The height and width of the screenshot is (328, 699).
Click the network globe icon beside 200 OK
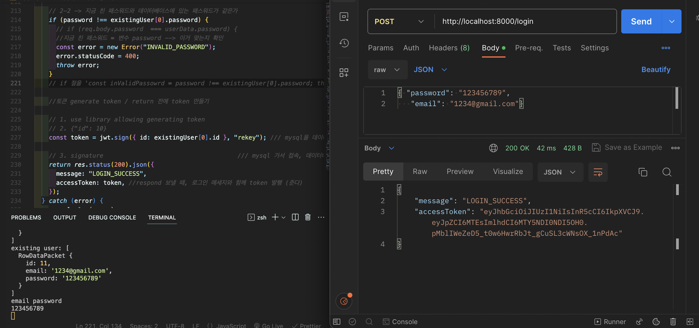(x=493, y=148)
